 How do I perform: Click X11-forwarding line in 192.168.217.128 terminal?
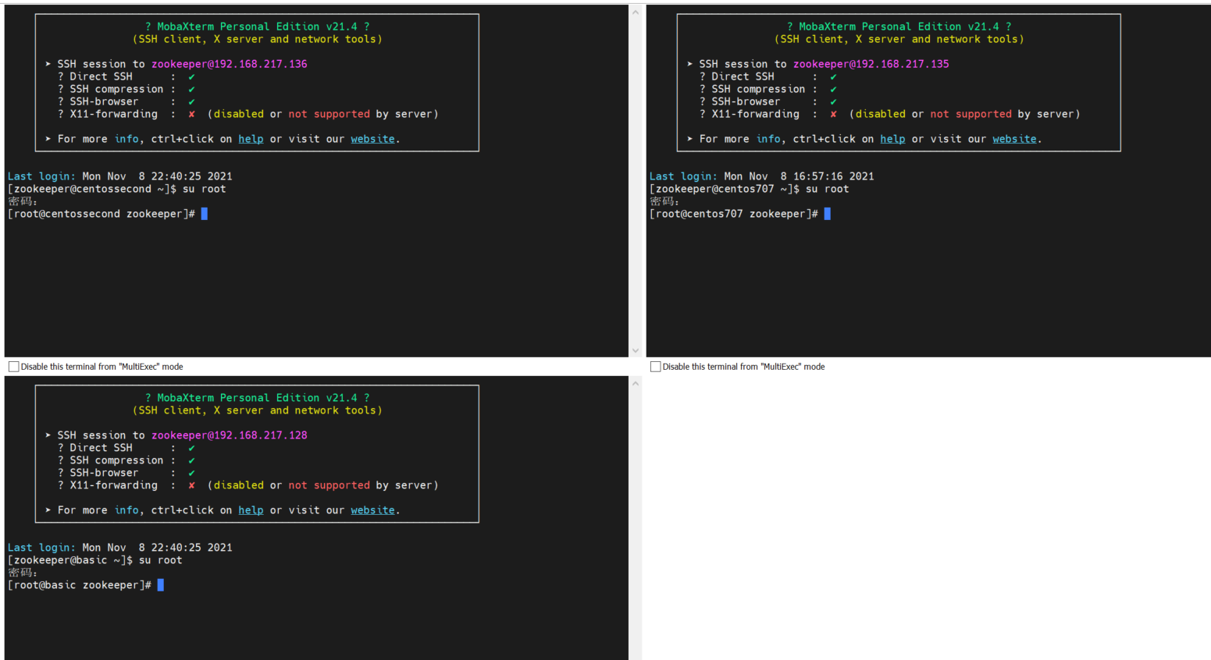coord(248,485)
